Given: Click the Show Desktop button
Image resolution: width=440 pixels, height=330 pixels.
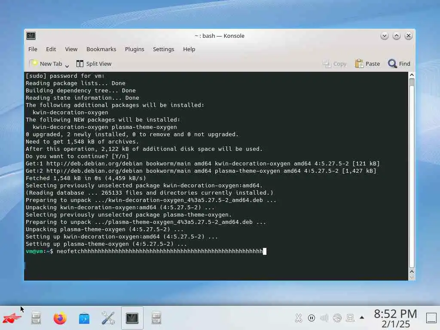Looking at the screenshot, I should pos(431,318).
